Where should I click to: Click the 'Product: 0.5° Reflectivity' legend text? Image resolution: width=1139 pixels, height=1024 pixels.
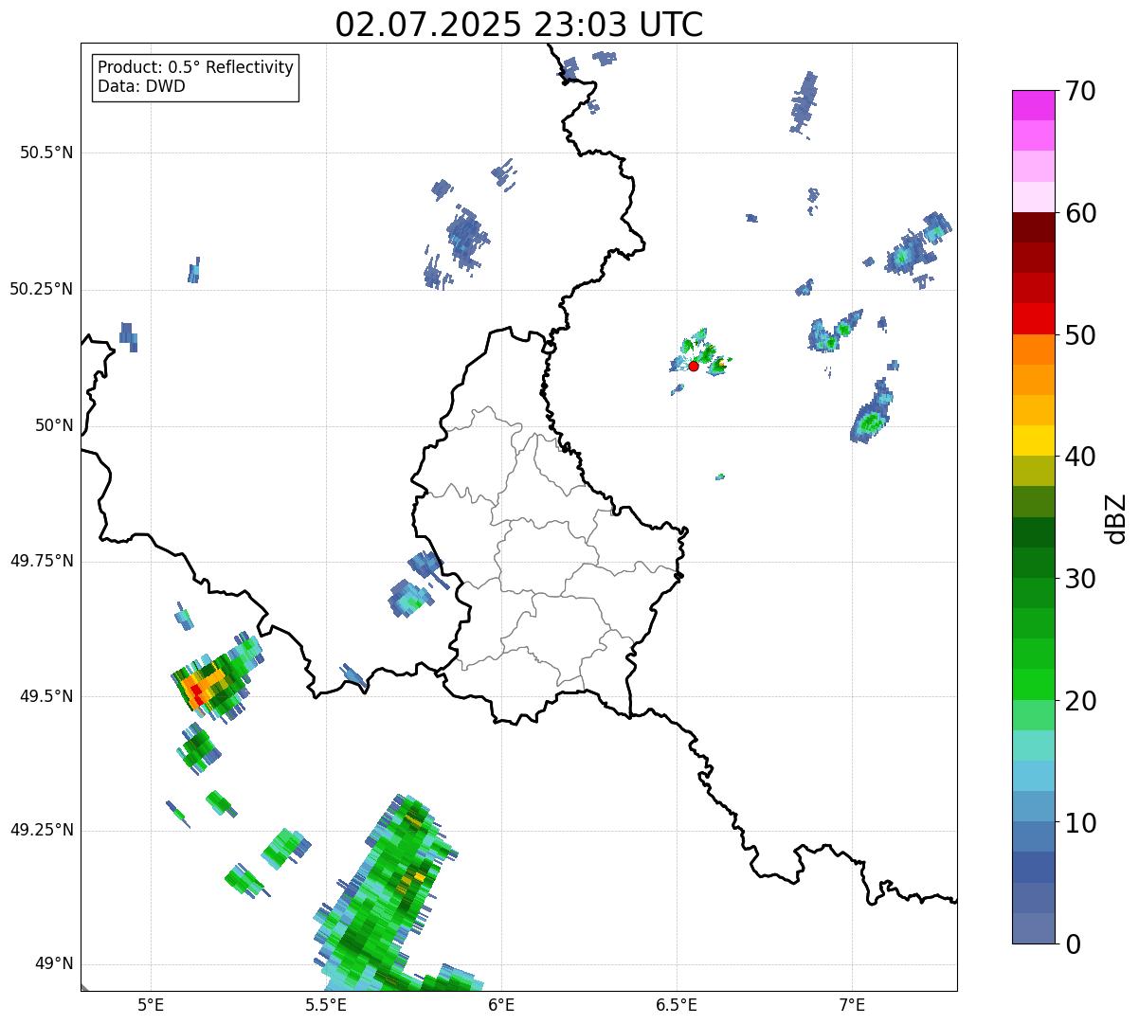tap(195, 68)
